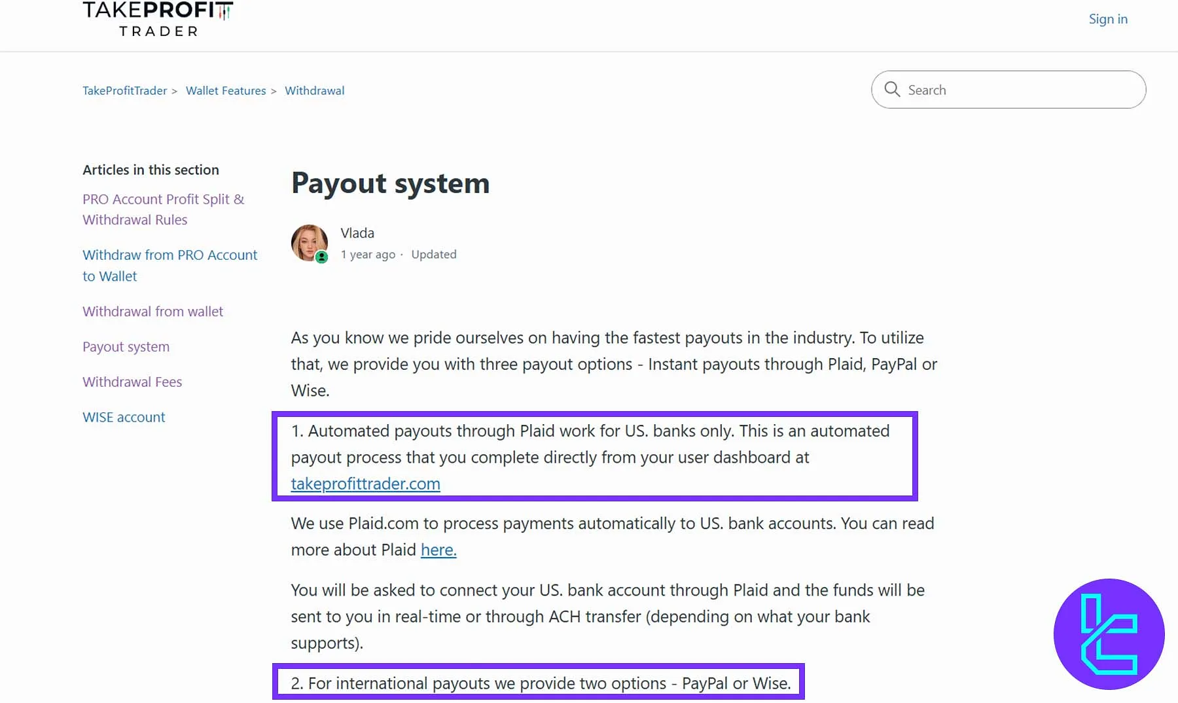Open the WISE account article
Screen dimensions: 1178x703
pos(124,417)
